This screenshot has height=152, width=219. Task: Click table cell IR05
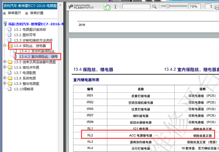click(x=90, y=109)
